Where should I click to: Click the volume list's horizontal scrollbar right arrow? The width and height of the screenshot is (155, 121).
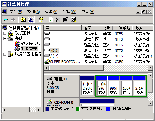coord(150,68)
